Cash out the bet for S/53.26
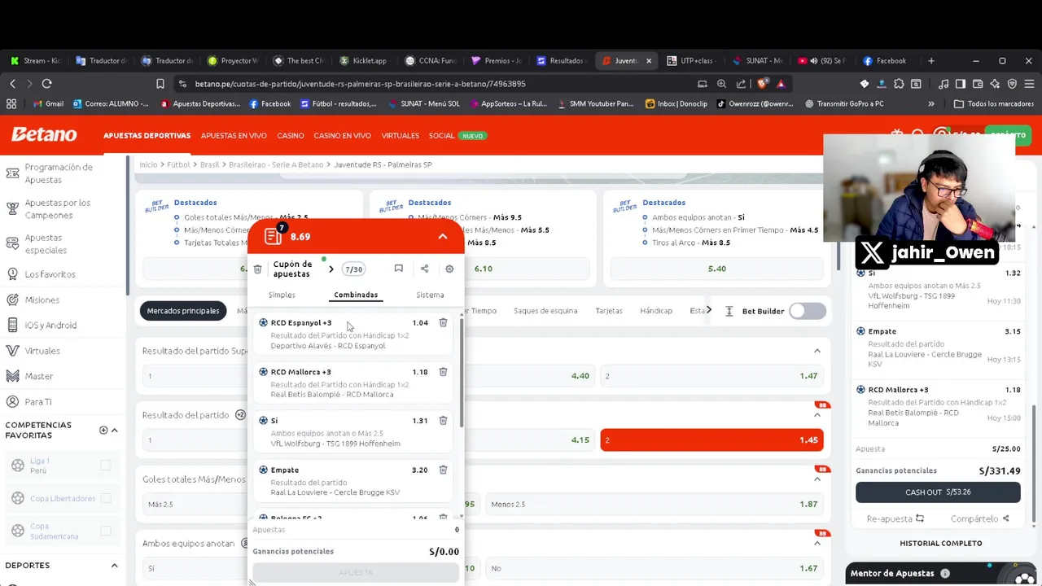The width and height of the screenshot is (1042, 586). (938, 492)
